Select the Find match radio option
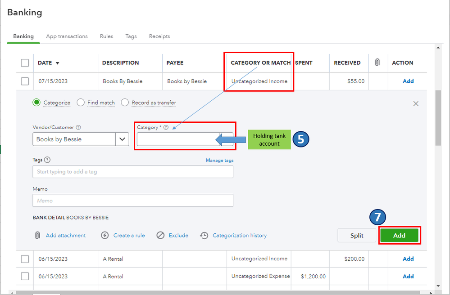 click(81, 102)
